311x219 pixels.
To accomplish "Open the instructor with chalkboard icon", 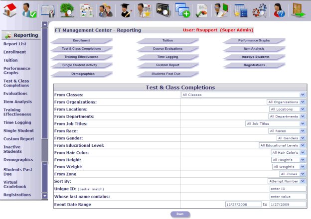I will (221, 10).
